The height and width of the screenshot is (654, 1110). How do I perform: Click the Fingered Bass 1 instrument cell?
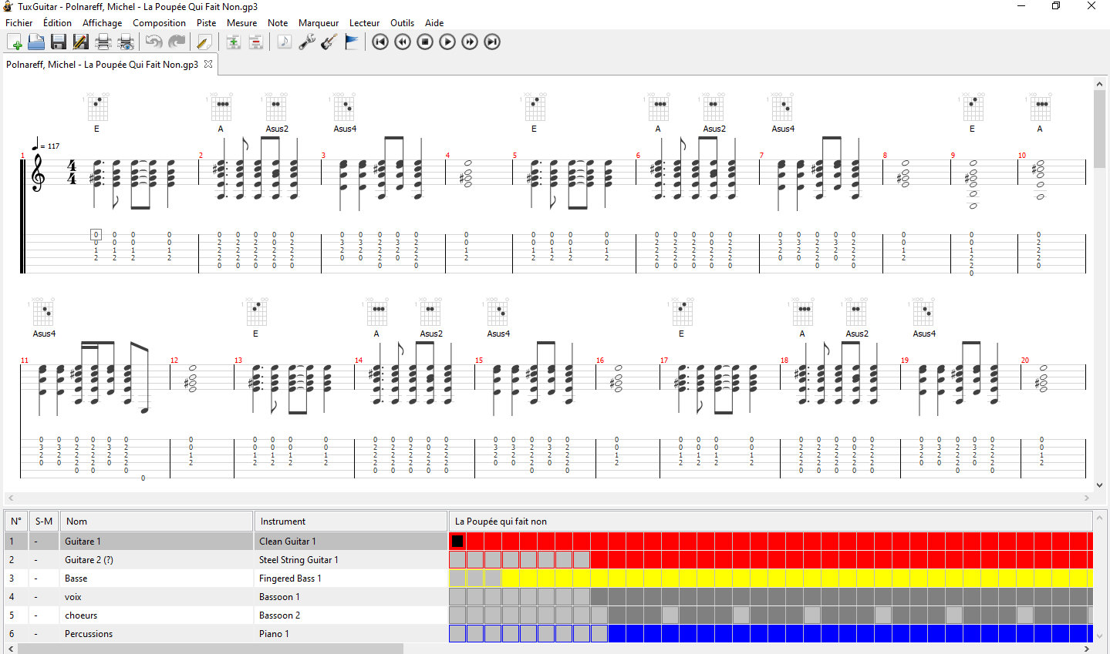coord(351,579)
